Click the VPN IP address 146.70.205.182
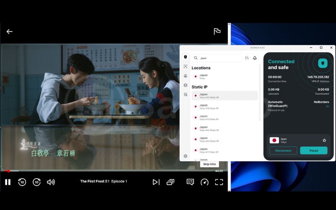The image size is (336, 210). (x=318, y=77)
